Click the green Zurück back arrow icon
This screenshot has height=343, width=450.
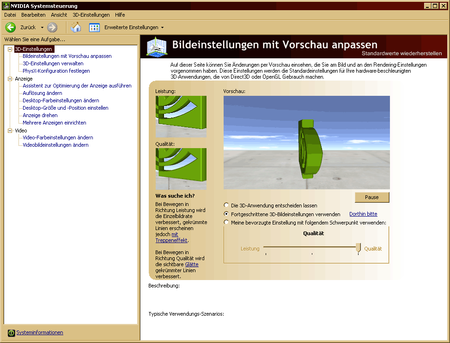pos(11,27)
